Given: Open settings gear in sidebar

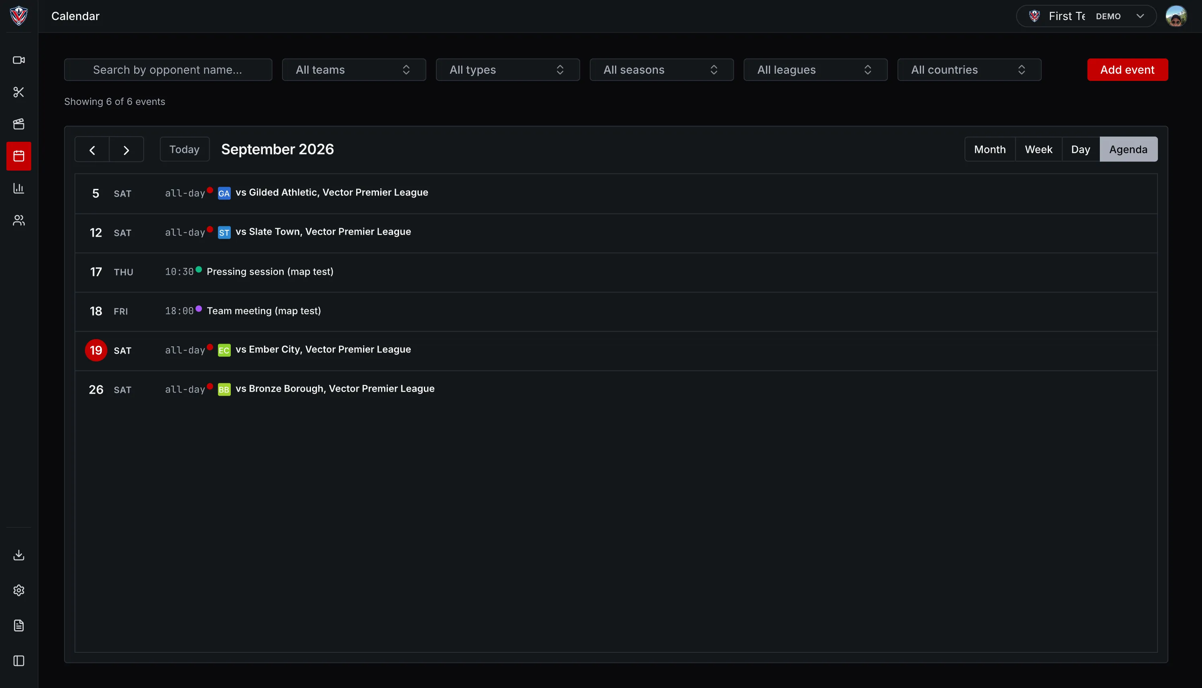Looking at the screenshot, I should click(19, 590).
